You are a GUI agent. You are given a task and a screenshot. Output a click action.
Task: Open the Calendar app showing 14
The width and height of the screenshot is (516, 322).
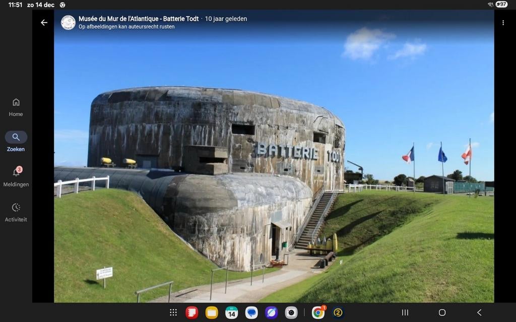(231, 312)
